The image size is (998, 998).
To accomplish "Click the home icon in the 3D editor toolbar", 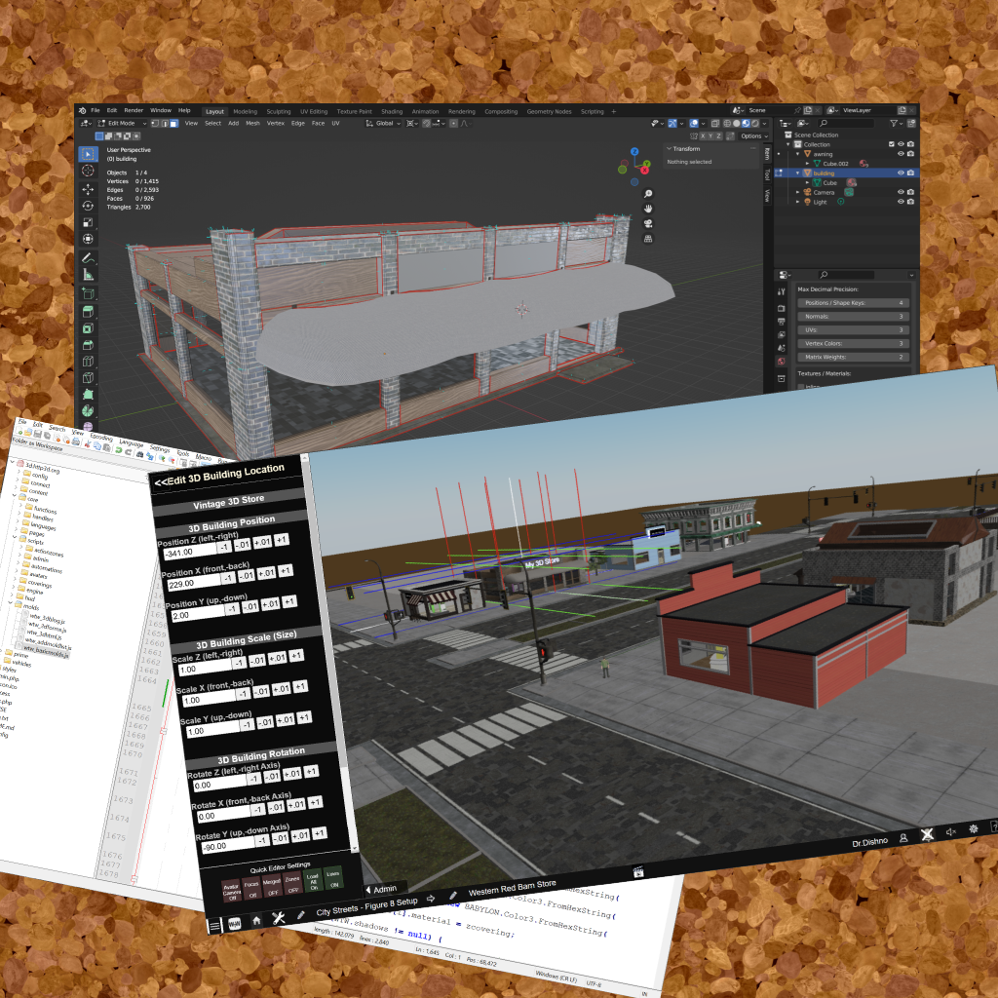I will pyautogui.click(x=256, y=920).
